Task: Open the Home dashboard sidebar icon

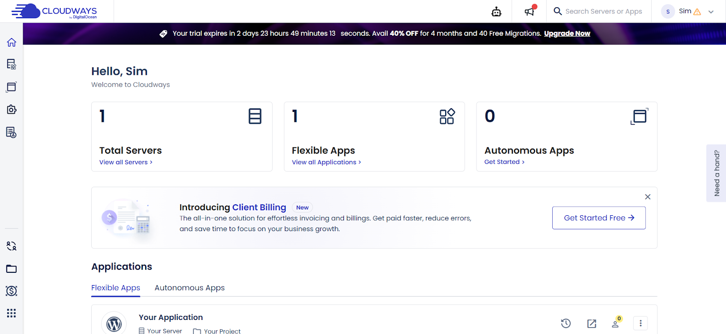Action: click(x=12, y=42)
